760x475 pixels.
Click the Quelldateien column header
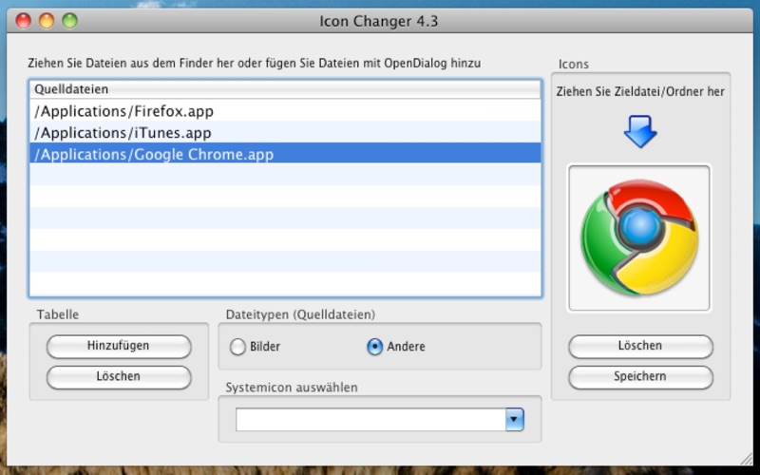[x=285, y=89]
